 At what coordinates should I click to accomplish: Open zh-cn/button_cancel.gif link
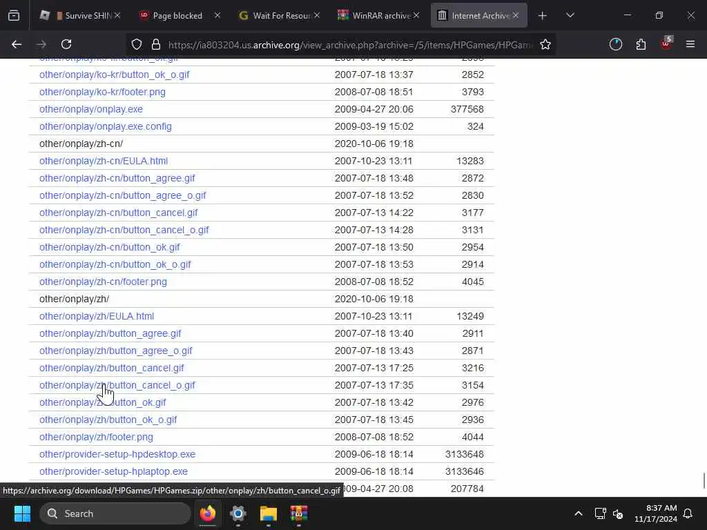(x=119, y=213)
